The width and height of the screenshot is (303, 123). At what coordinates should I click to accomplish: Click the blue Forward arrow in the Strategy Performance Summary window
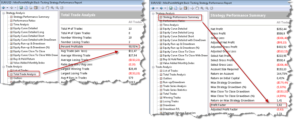click(161, 8)
